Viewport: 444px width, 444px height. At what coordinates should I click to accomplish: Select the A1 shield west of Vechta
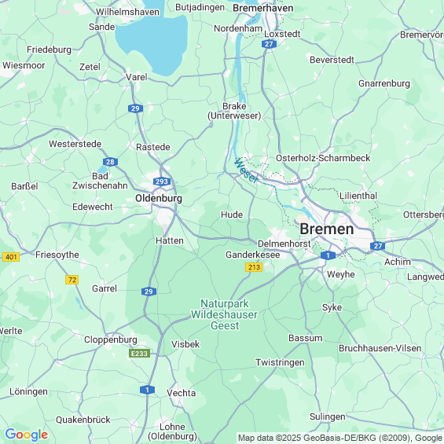(147, 390)
